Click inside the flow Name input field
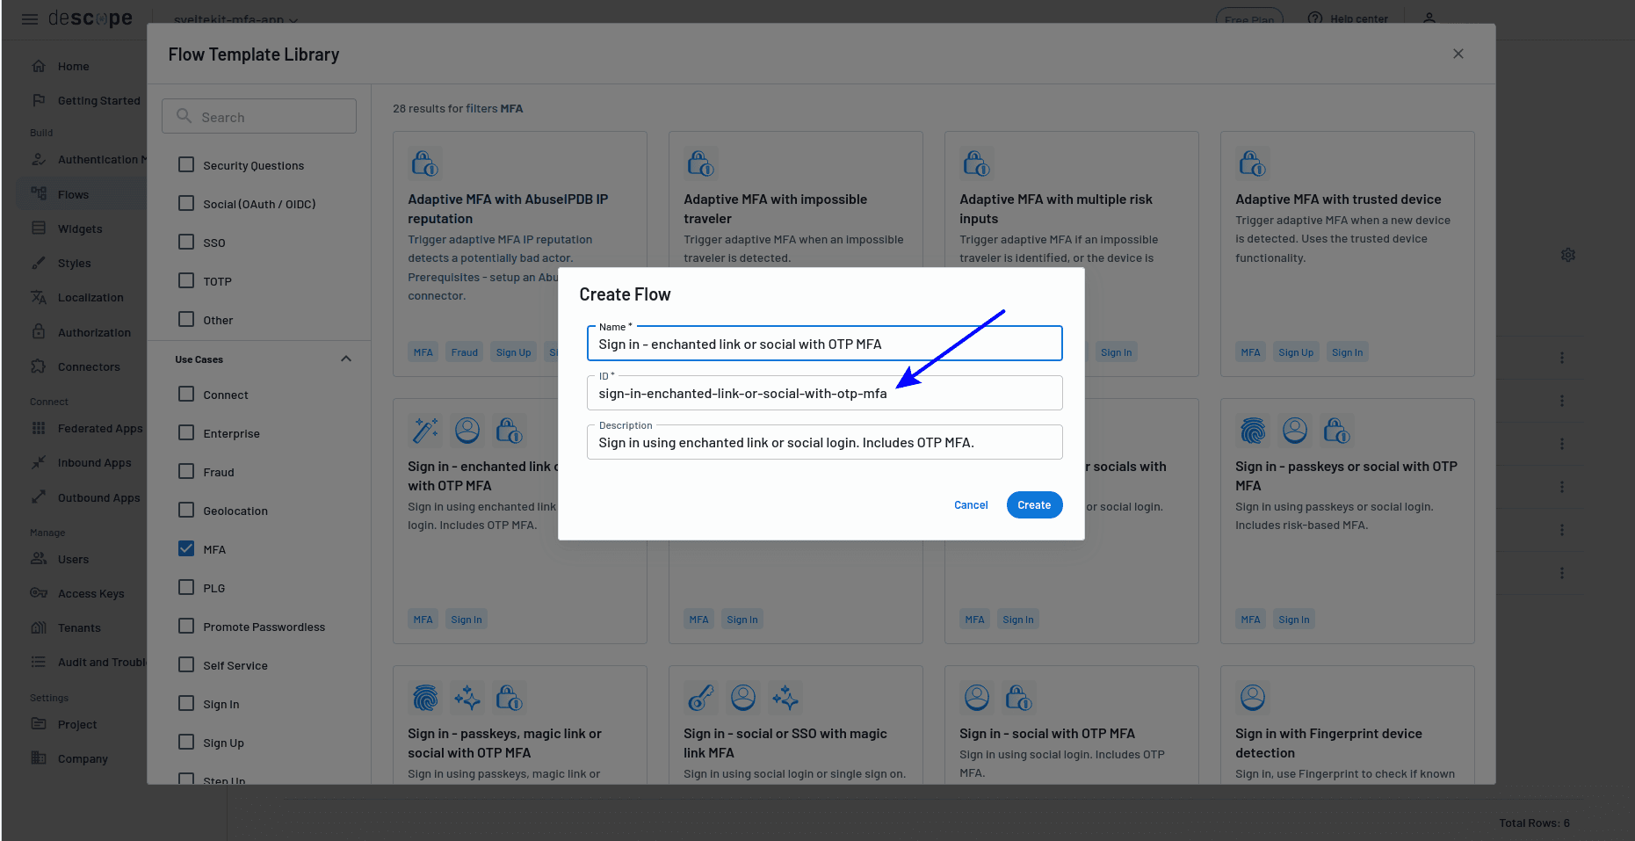Image resolution: width=1635 pixels, height=841 pixels. [823, 344]
